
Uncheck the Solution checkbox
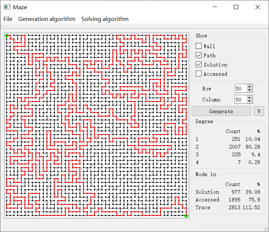199,65
